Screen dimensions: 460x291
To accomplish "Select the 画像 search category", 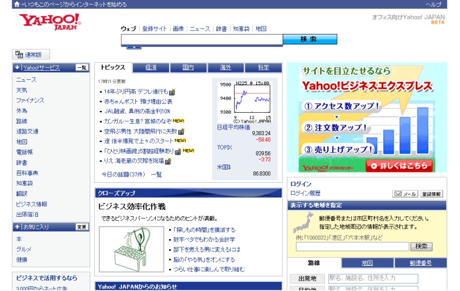I will (178, 29).
